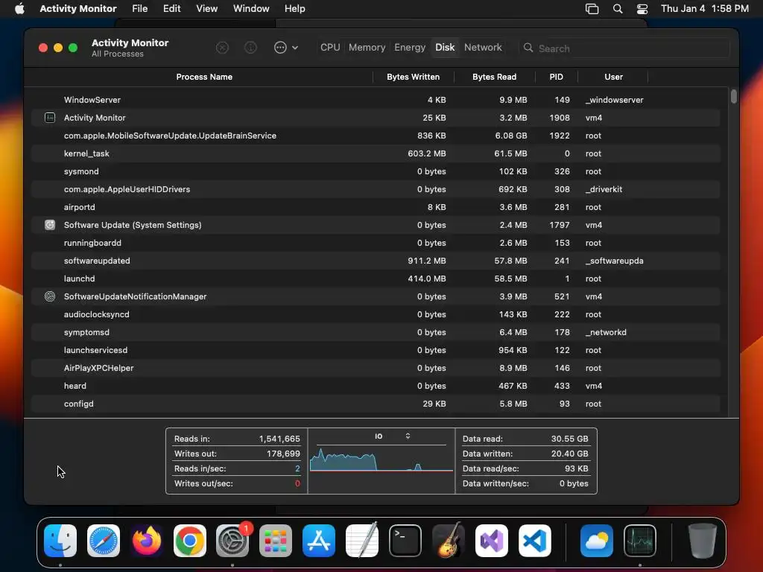Sort by Bytes Written column header
This screenshot has height=572, width=763.
413,77
